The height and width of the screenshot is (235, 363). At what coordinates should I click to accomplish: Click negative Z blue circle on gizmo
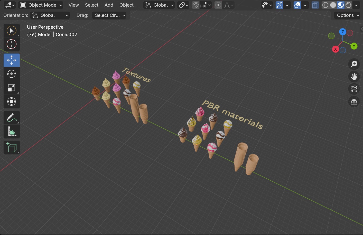click(x=343, y=50)
